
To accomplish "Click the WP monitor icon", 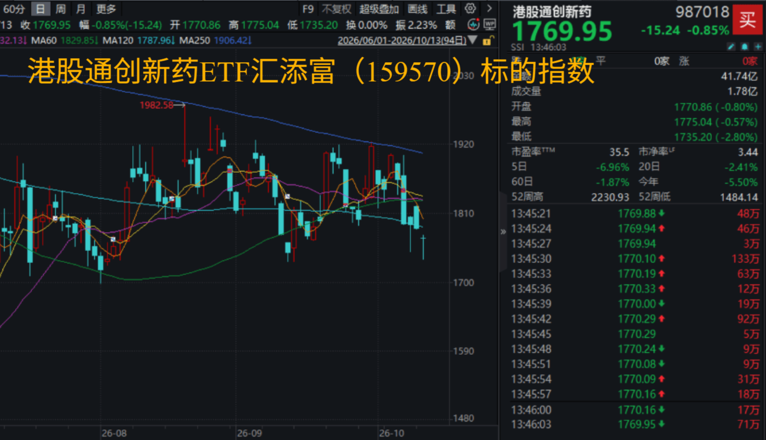I will click(490, 24).
